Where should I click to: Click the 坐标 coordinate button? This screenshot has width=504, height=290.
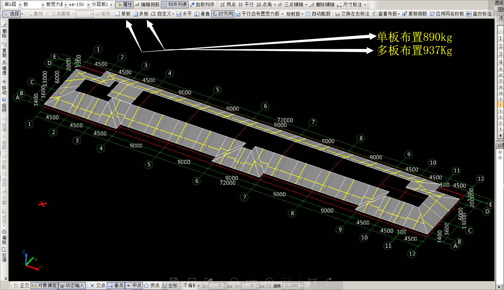[x=170, y=286]
